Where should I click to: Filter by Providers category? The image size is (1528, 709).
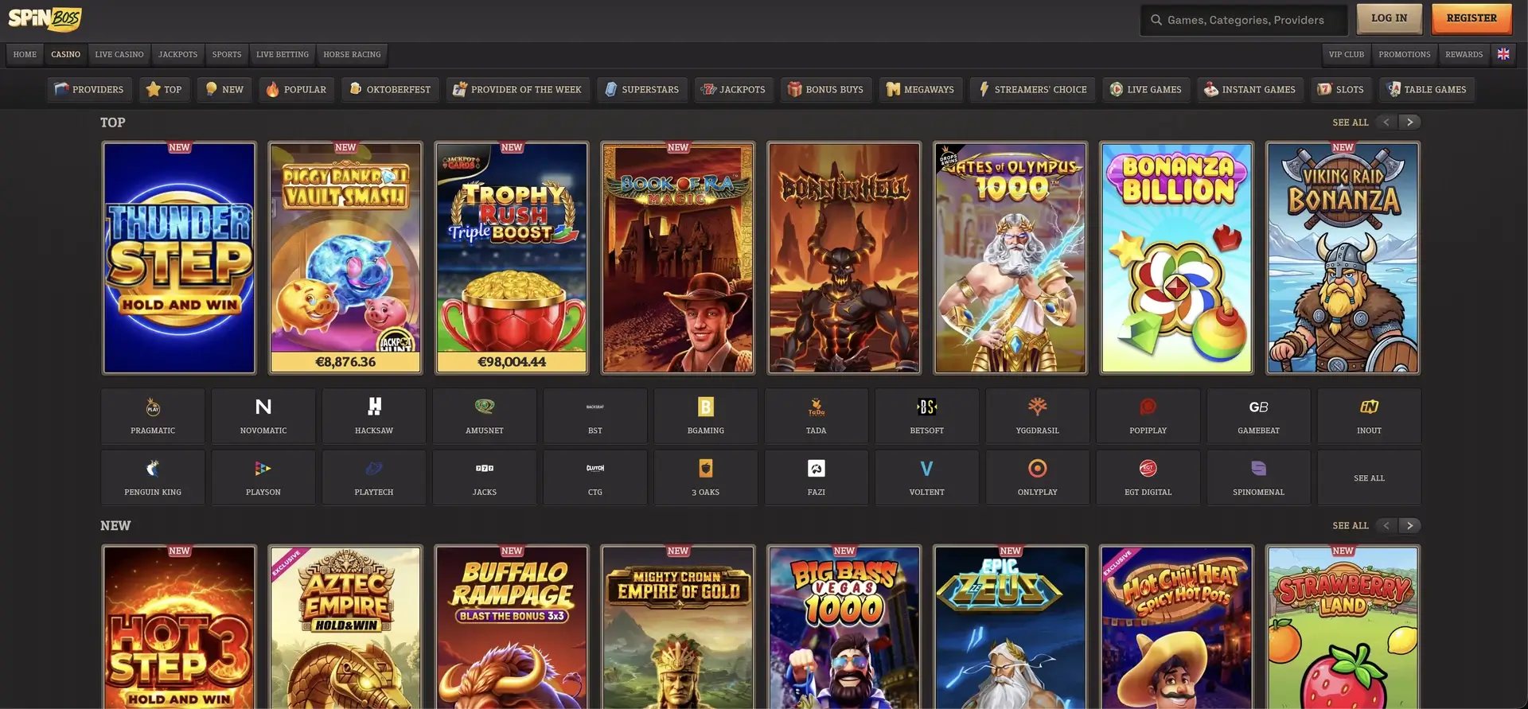89,89
